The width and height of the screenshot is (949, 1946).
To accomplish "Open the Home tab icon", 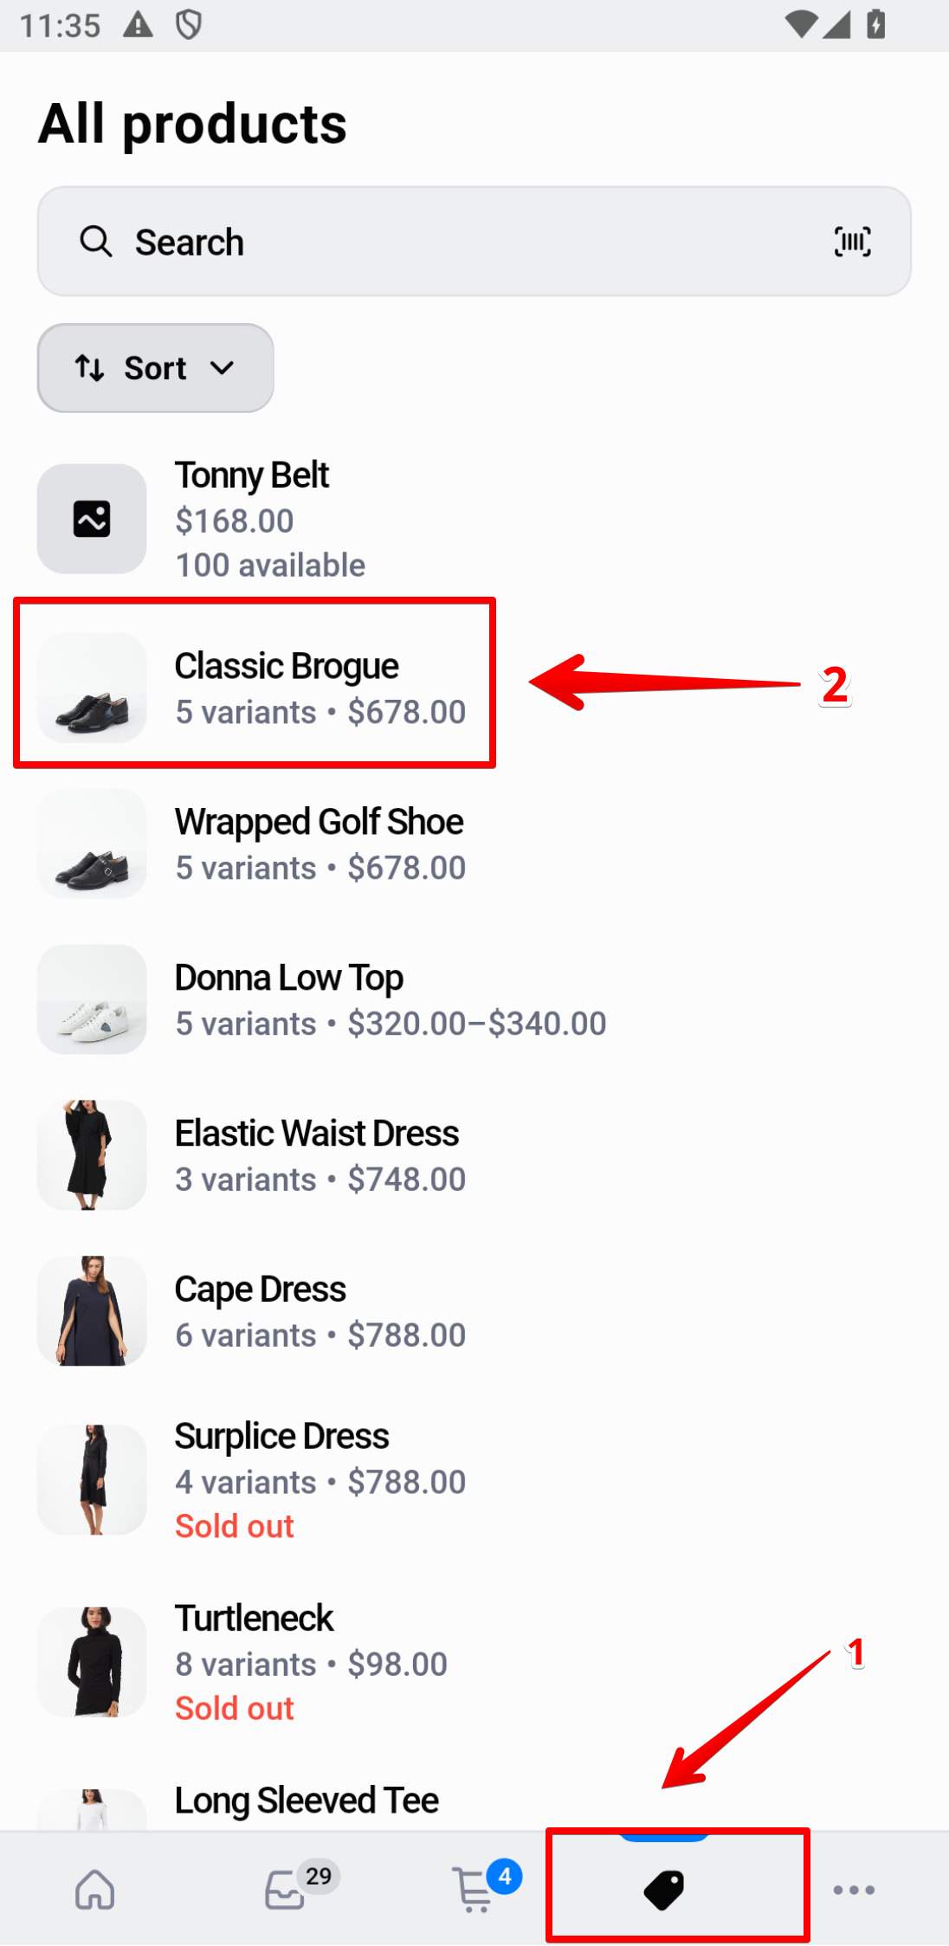I will 95,1889.
